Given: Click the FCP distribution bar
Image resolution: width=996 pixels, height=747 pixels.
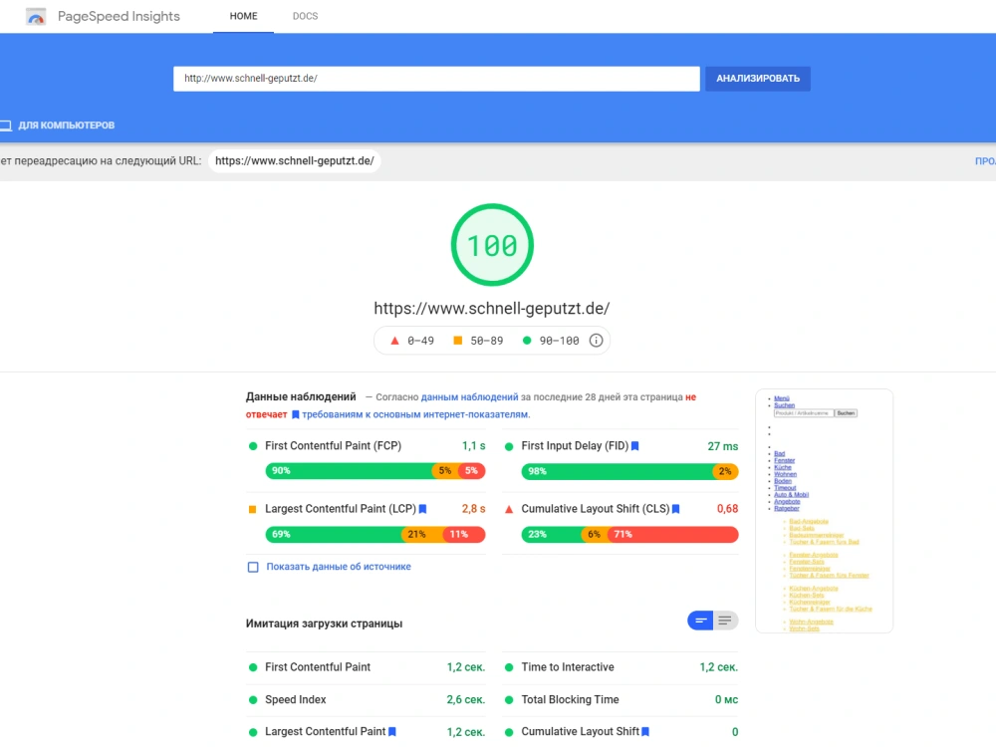Looking at the screenshot, I should [x=375, y=471].
